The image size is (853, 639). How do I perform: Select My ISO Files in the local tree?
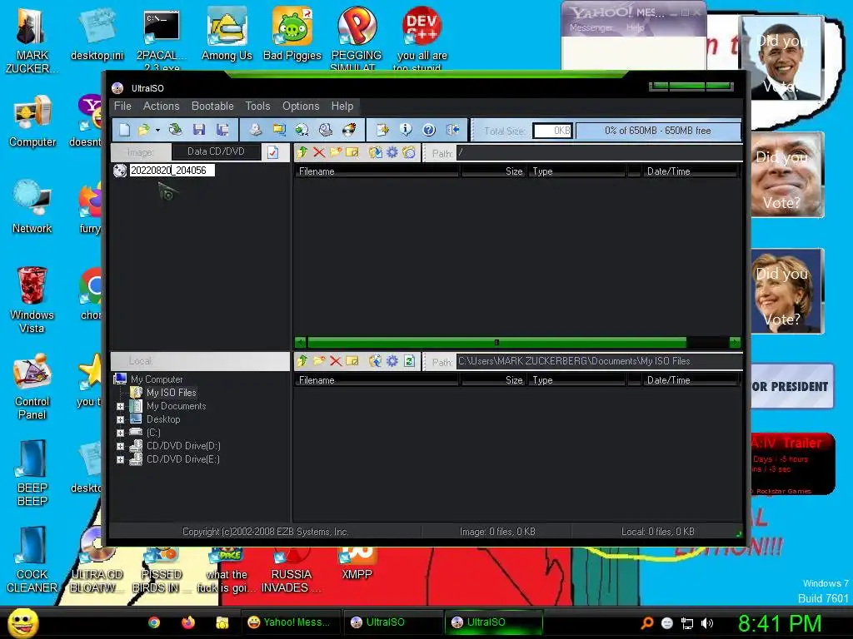point(172,393)
